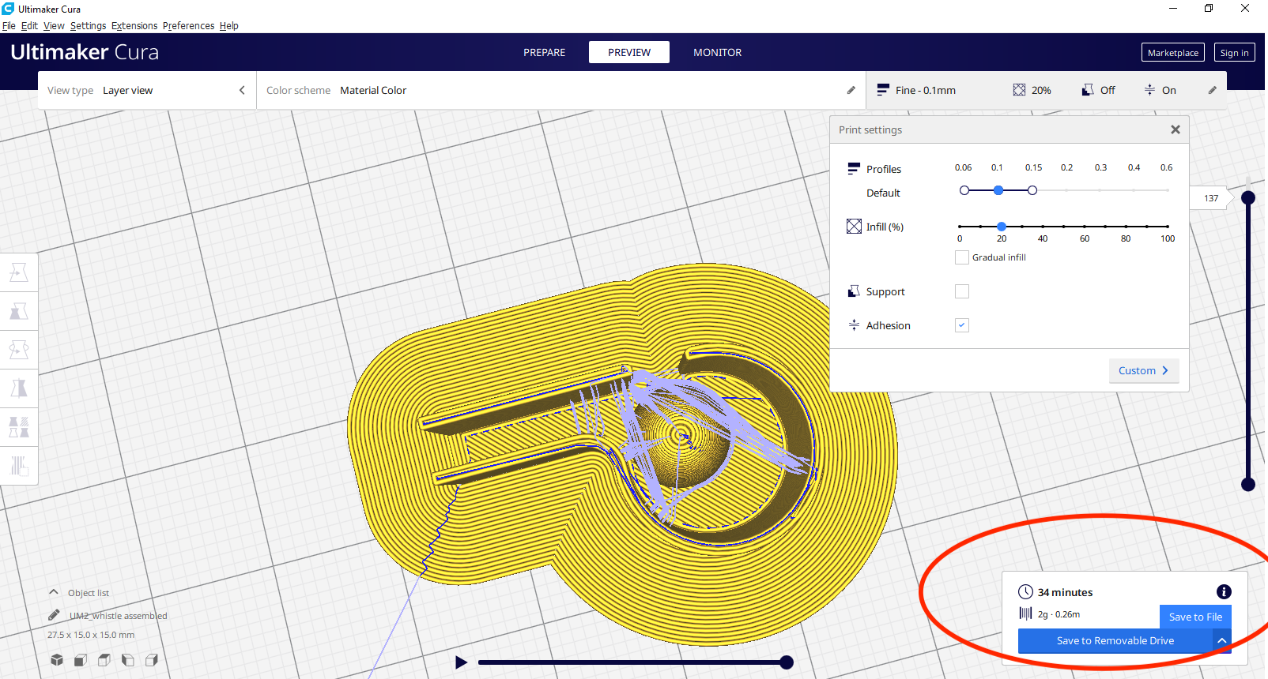
Task: Click the Ultimaker Cura logo
Action: [85, 52]
